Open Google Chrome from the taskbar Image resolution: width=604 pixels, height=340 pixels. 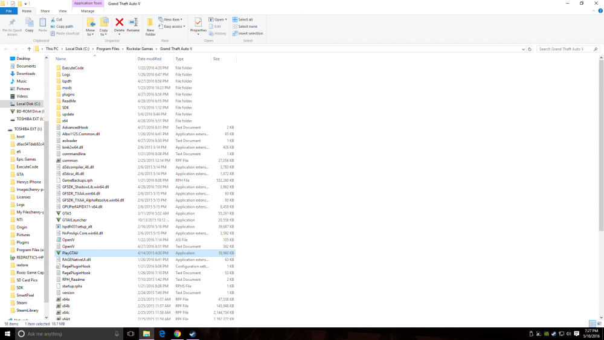[x=177, y=334]
